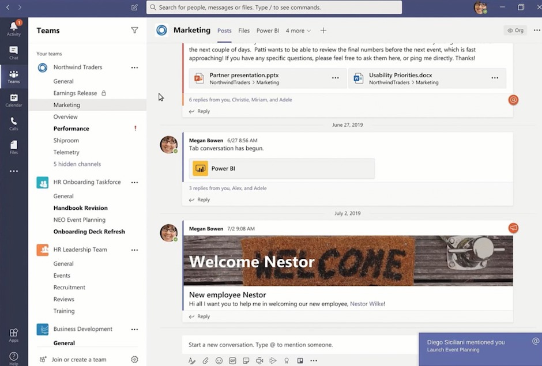
Task: Open the emoji picker
Action: 219,360
